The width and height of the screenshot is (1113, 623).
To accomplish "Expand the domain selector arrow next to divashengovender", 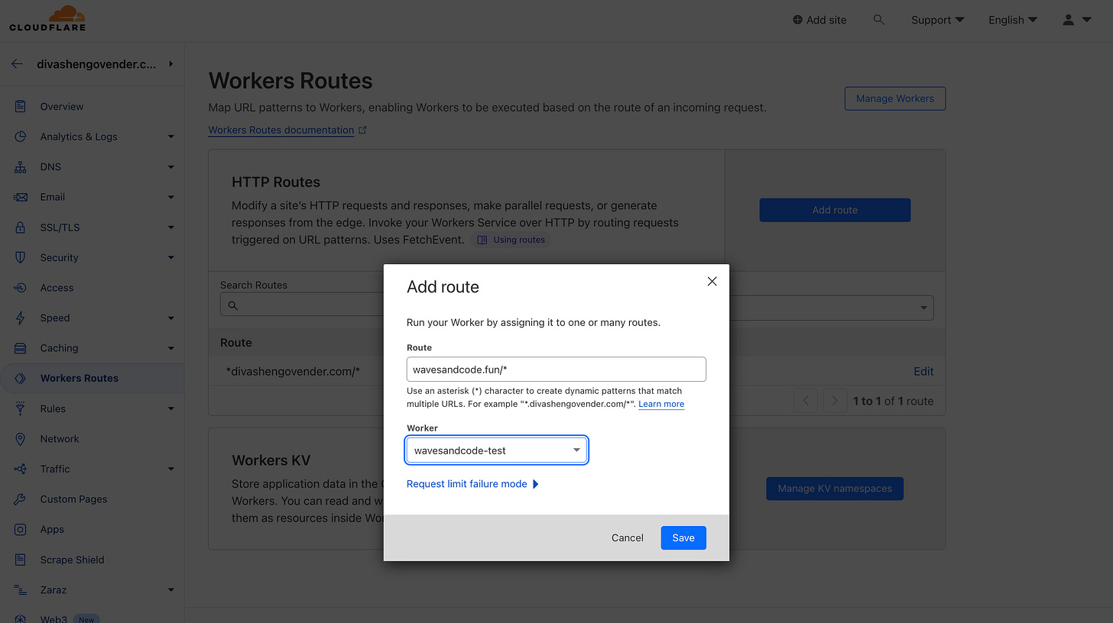I will pos(170,64).
